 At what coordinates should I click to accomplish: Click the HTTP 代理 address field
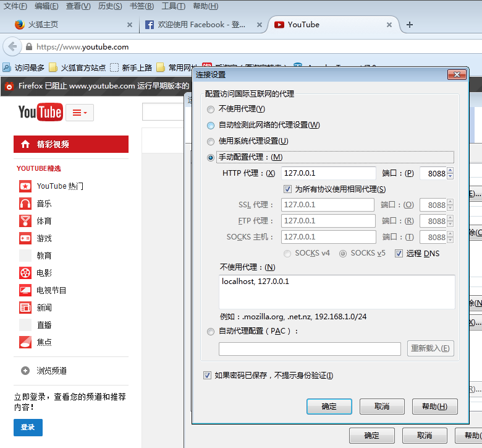[328, 173]
